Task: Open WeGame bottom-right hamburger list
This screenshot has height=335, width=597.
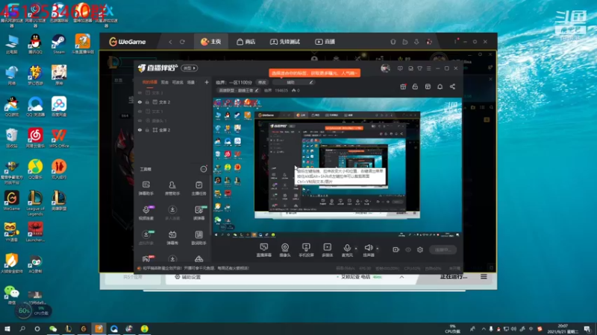Action: (484, 277)
